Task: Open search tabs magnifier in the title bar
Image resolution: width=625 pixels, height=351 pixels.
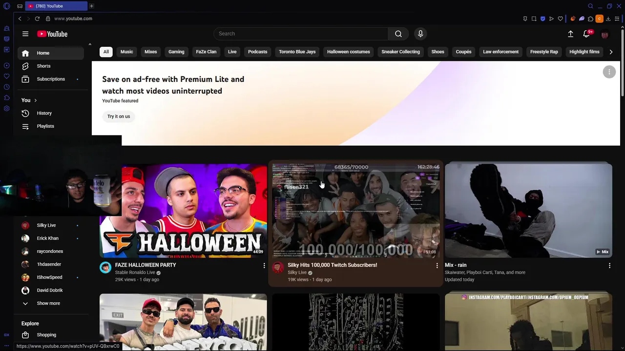Action: pyautogui.click(x=590, y=6)
